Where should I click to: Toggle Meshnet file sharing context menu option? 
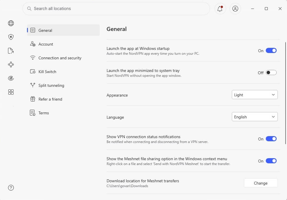pyautogui.click(x=271, y=161)
